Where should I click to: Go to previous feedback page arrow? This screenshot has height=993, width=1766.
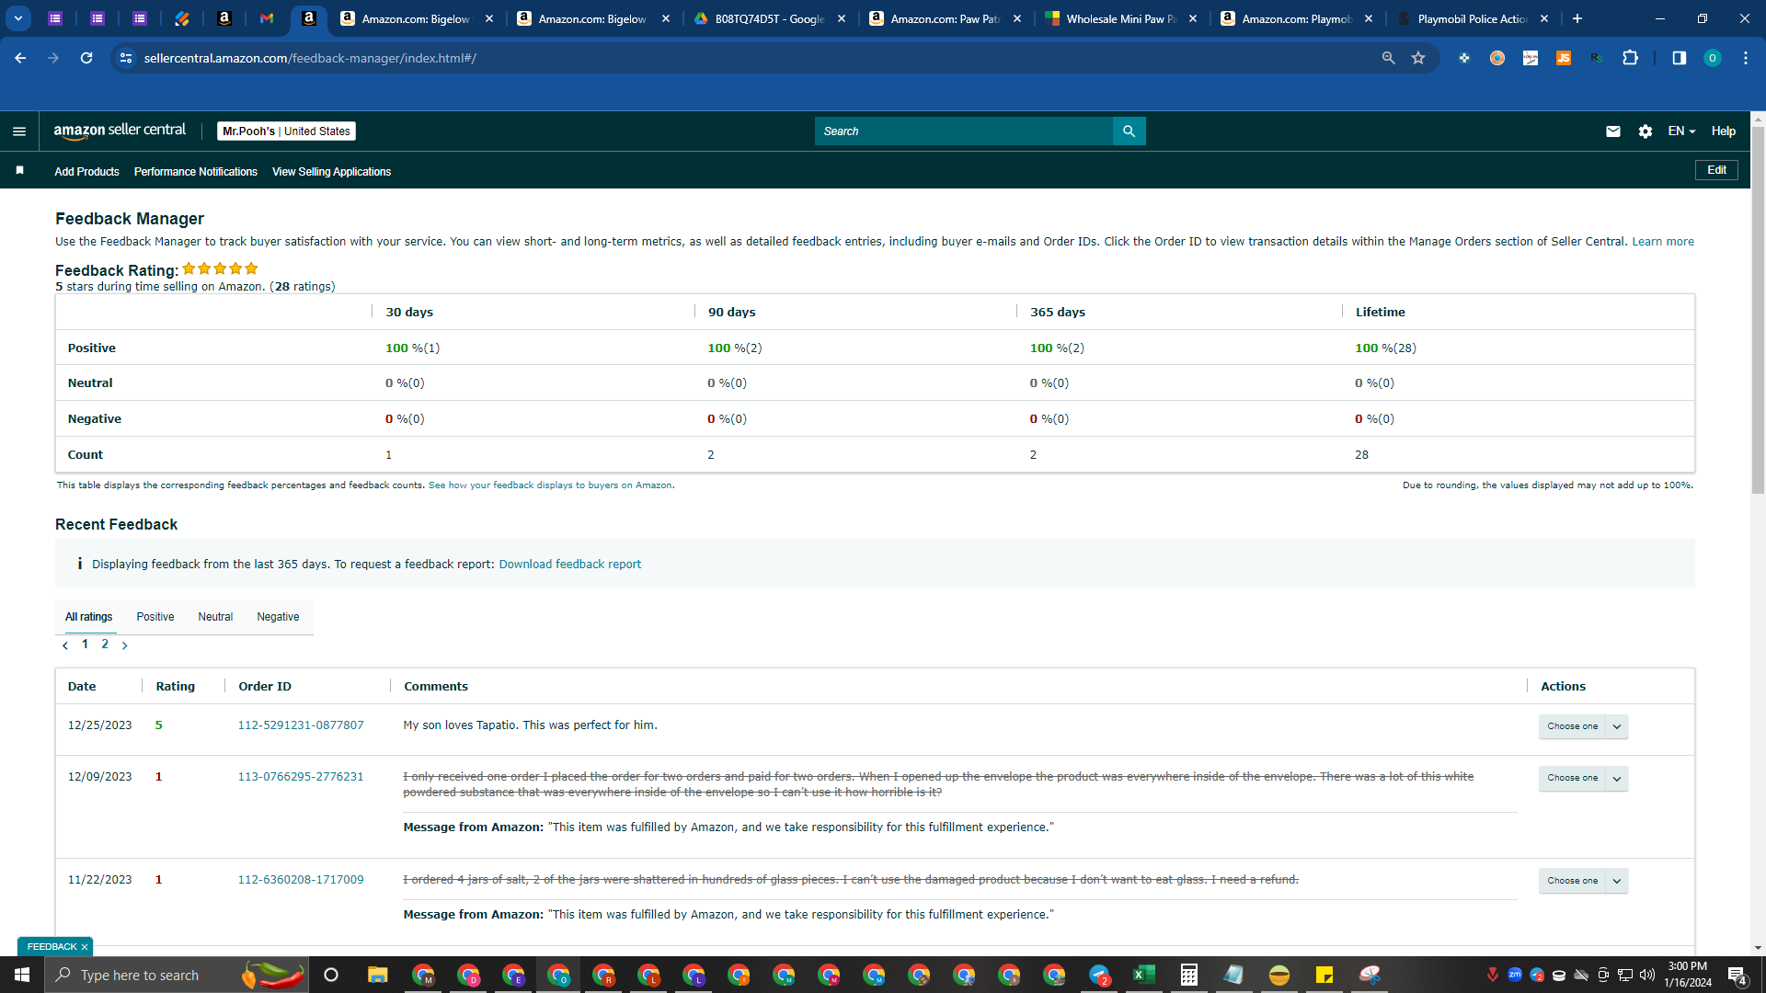pos(65,645)
